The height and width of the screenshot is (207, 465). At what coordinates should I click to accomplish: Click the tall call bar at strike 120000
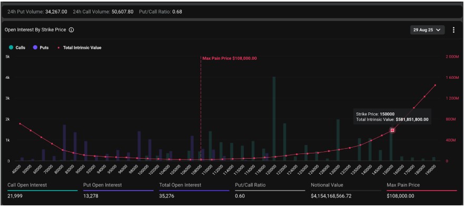pos(274,119)
